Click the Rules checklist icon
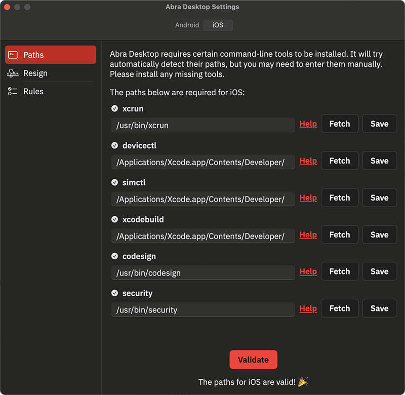 click(12, 91)
